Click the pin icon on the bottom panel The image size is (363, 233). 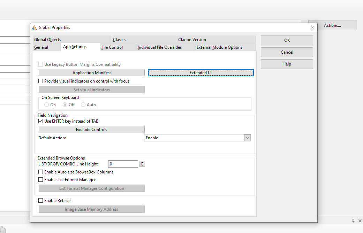click(353, 221)
